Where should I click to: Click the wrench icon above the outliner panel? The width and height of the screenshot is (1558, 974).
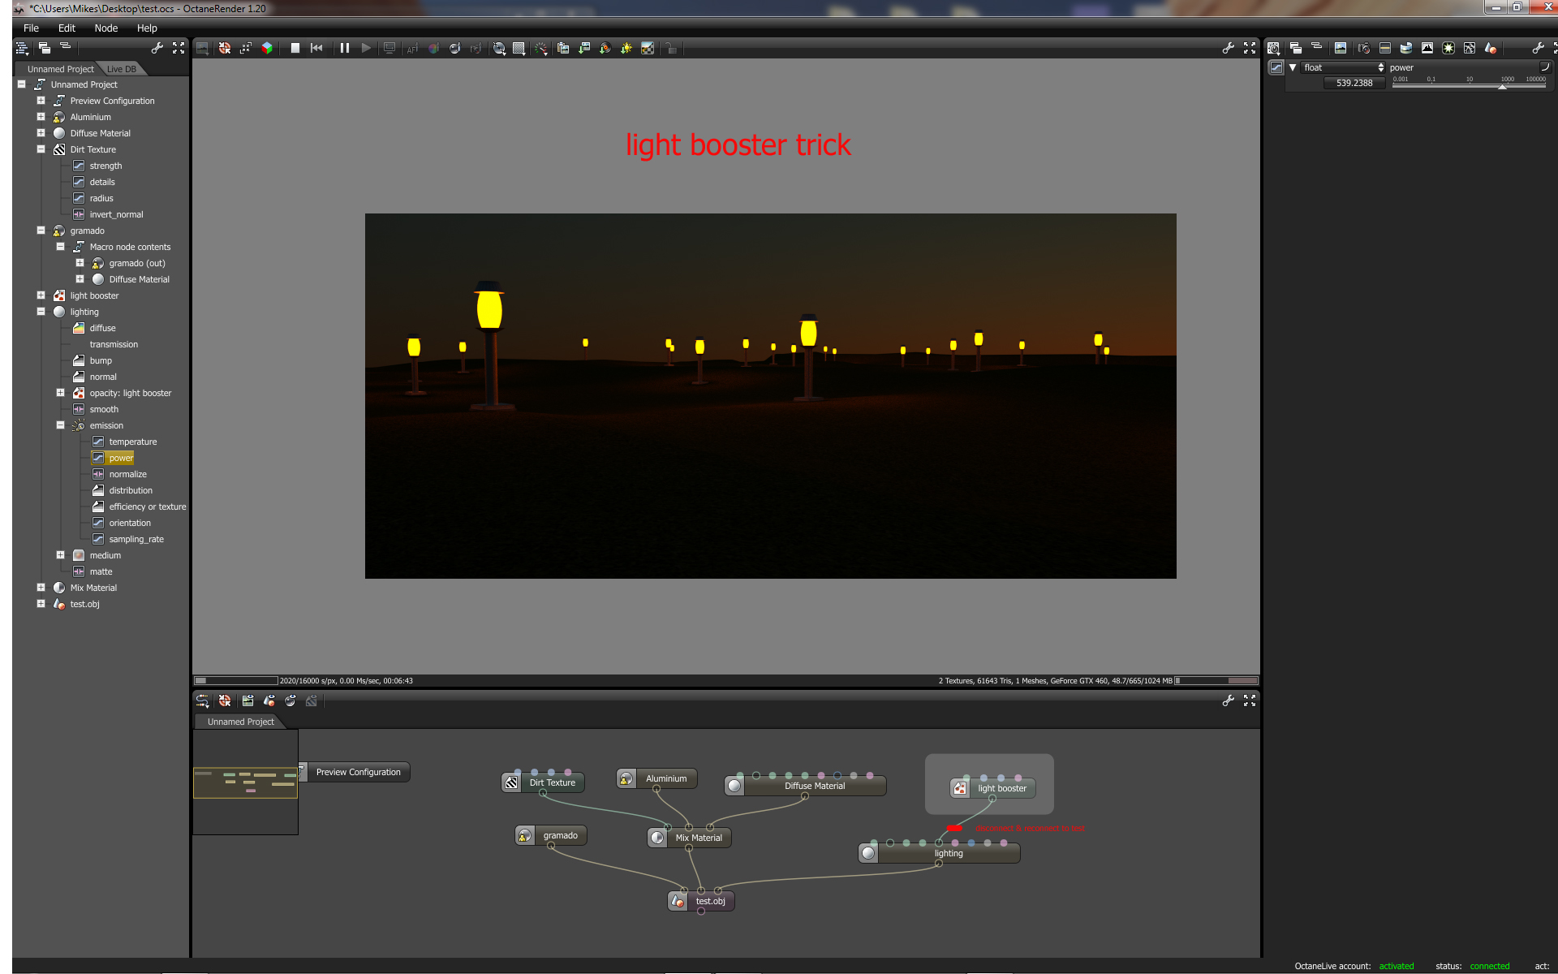(157, 48)
